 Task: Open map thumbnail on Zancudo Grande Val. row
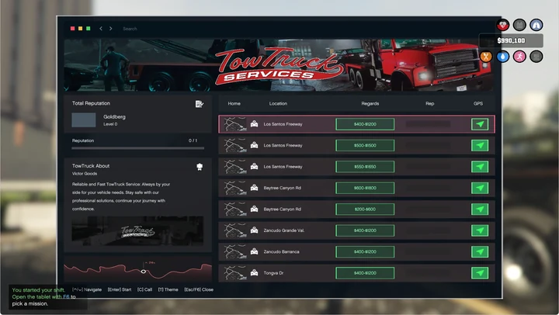click(235, 230)
